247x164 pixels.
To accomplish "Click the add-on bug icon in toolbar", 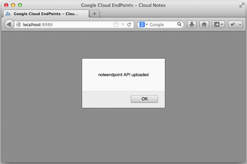I will [x=233, y=24].
